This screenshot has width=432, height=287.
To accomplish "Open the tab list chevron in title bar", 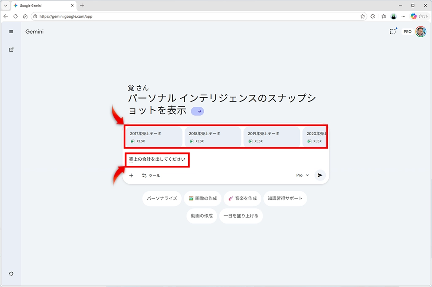I will tap(5, 5).
